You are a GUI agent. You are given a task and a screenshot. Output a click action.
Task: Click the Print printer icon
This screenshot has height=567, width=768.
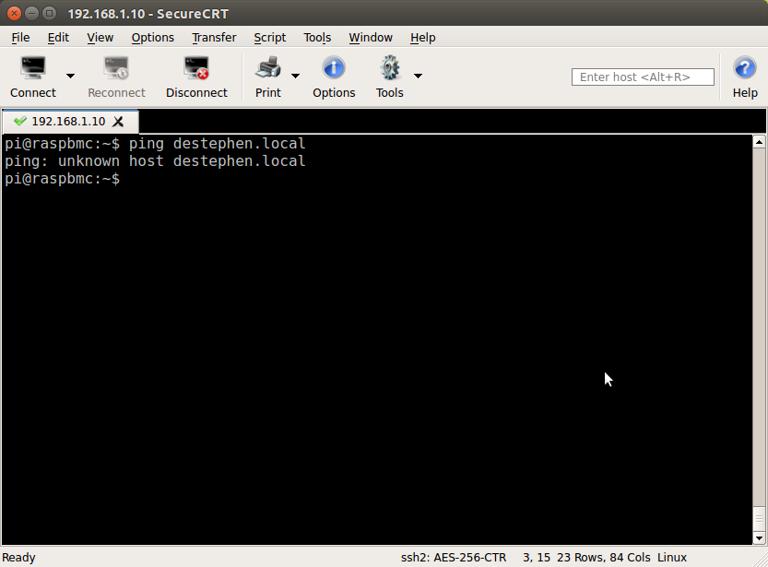click(268, 68)
